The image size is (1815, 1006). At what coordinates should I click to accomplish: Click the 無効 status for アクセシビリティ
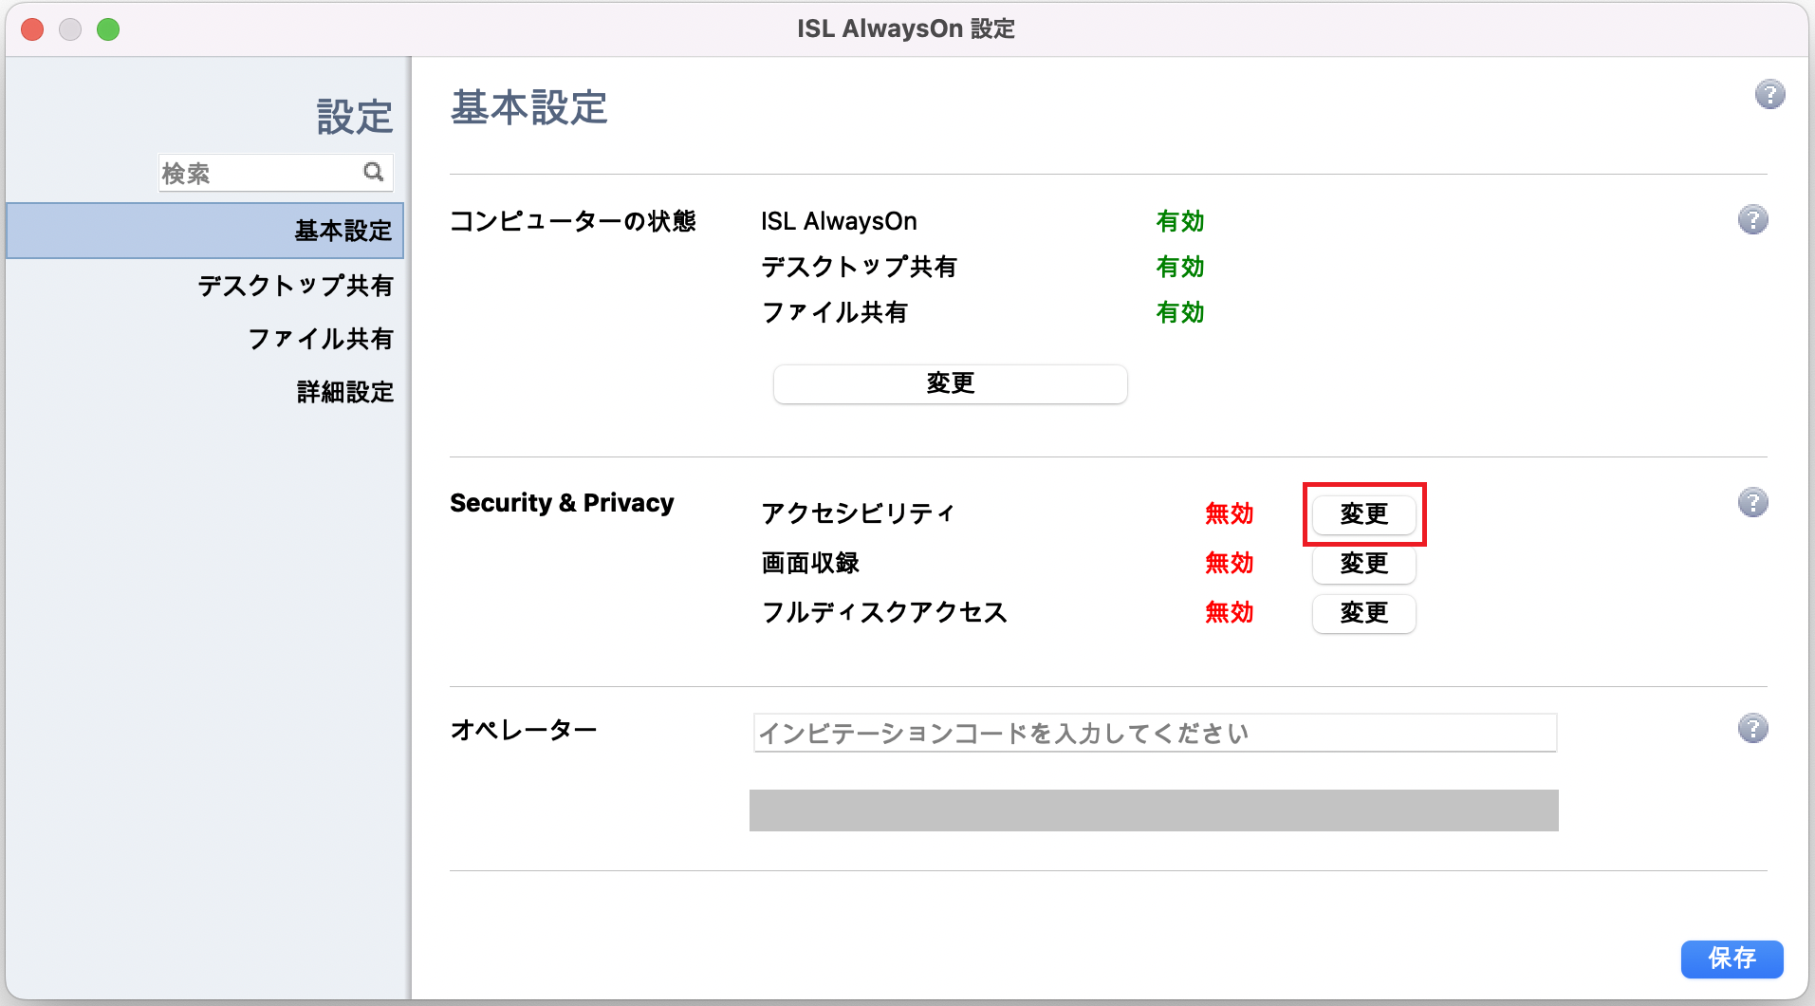click(1230, 513)
